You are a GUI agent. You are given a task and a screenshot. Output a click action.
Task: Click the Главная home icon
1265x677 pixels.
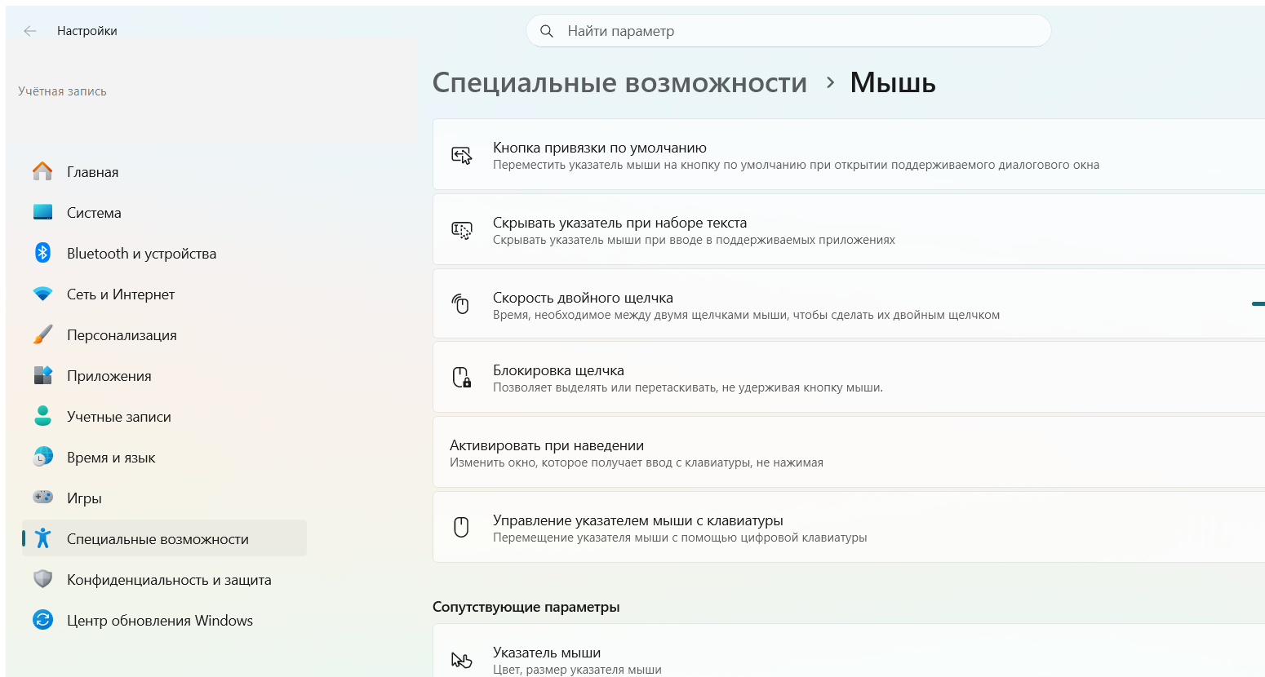pyautogui.click(x=42, y=171)
